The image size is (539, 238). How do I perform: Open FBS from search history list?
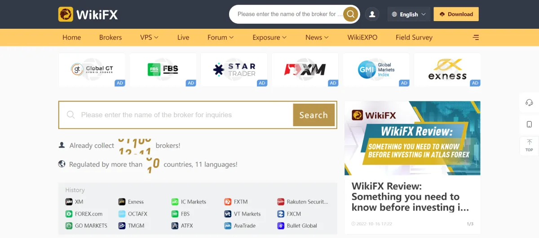(x=181, y=214)
